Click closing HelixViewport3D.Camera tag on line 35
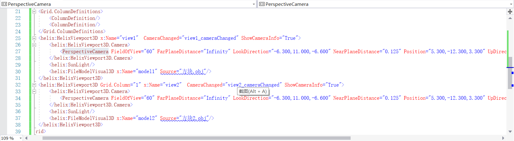Image resolution: width=514 pixels, height=141 pixels. (91, 105)
